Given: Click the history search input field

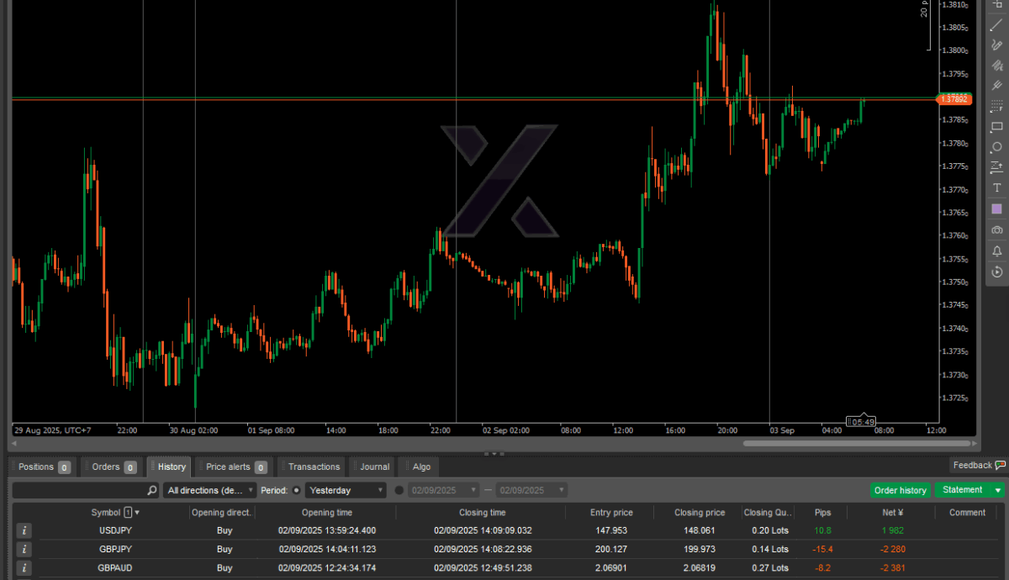Looking at the screenshot, I should [x=80, y=490].
